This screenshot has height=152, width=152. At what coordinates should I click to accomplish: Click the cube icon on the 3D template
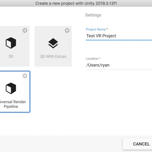[11, 43]
